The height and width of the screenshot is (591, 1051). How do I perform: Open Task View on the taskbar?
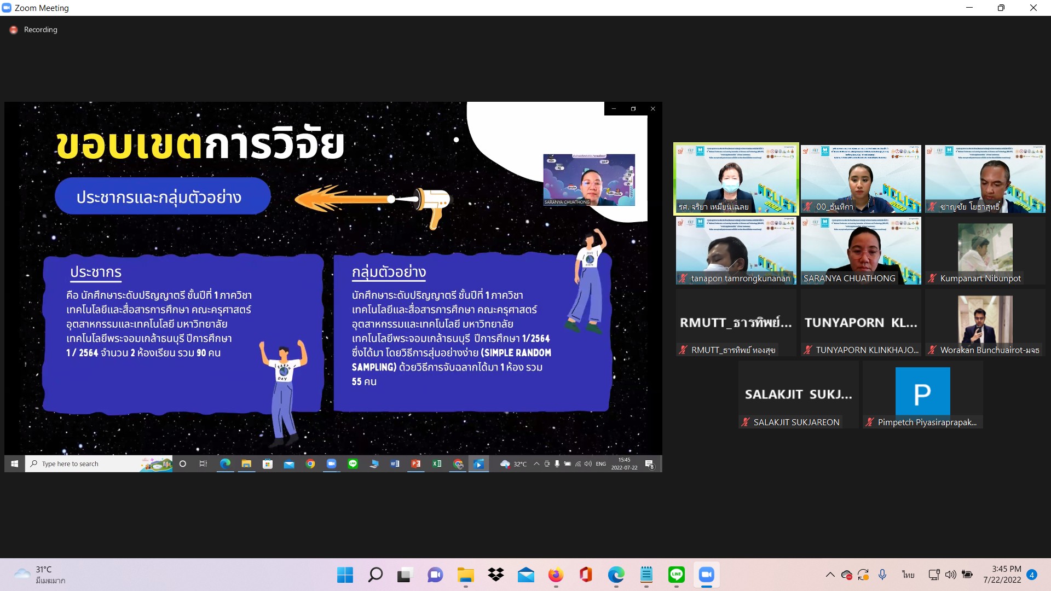[x=405, y=575]
